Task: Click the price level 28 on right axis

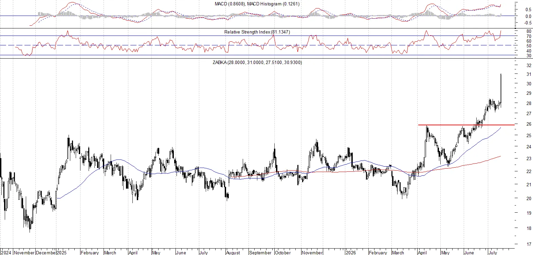Action: 529,103
